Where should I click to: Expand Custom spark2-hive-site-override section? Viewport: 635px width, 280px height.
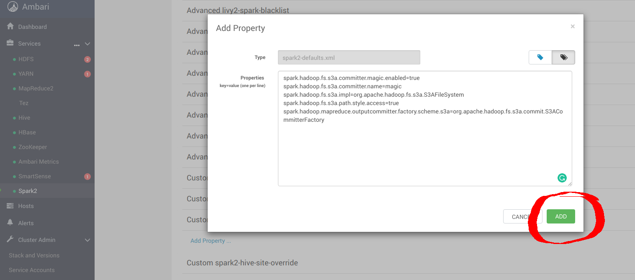click(243, 263)
